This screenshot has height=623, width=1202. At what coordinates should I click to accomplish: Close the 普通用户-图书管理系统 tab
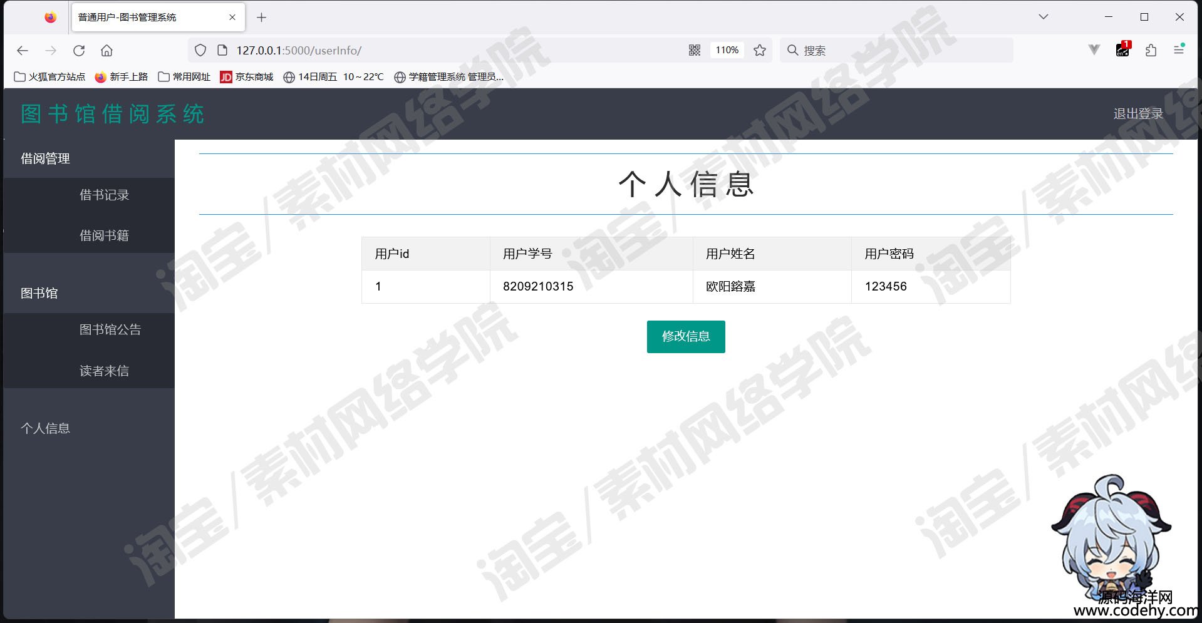[232, 18]
